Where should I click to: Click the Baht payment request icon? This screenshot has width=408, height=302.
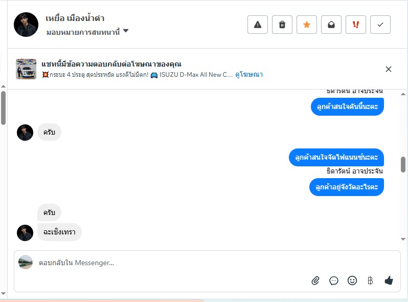pyautogui.click(x=370, y=281)
